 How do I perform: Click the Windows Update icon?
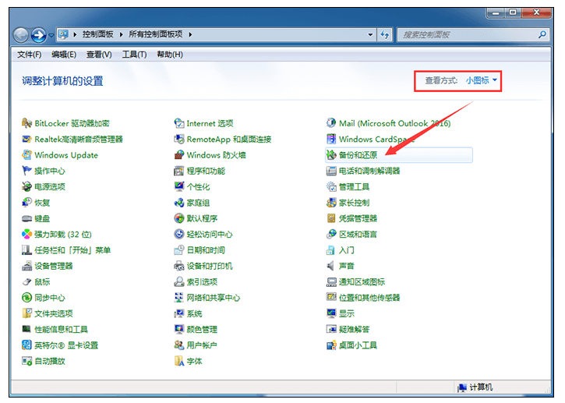(x=26, y=155)
